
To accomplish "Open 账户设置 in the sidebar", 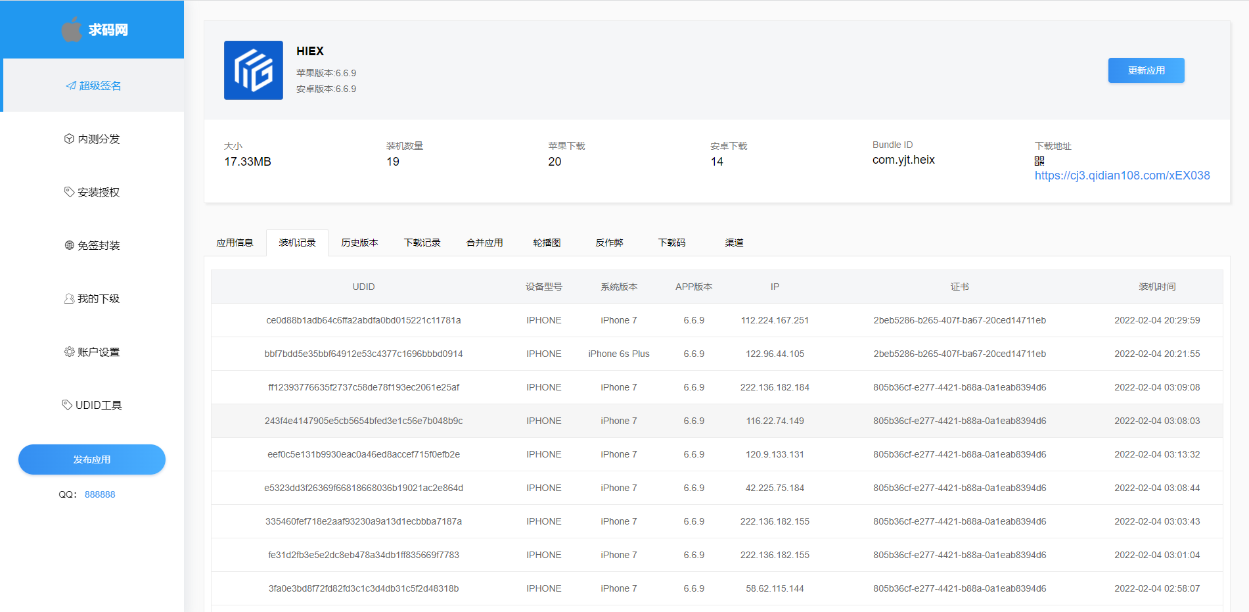I will [x=92, y=352].
